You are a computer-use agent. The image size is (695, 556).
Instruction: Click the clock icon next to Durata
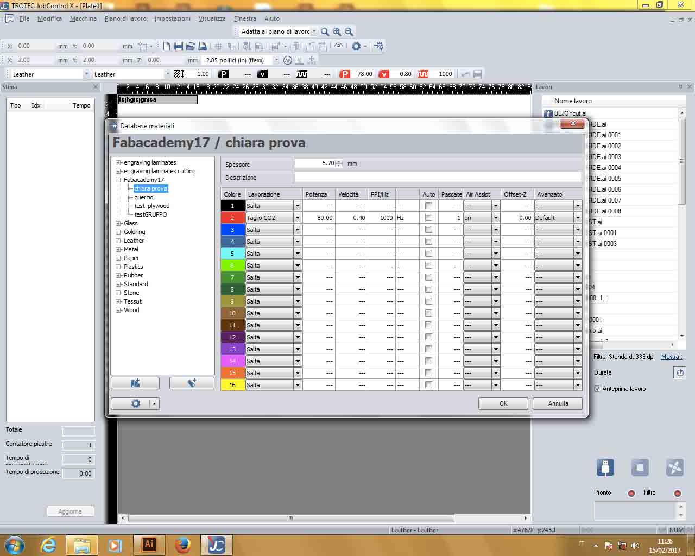(680, 372)
